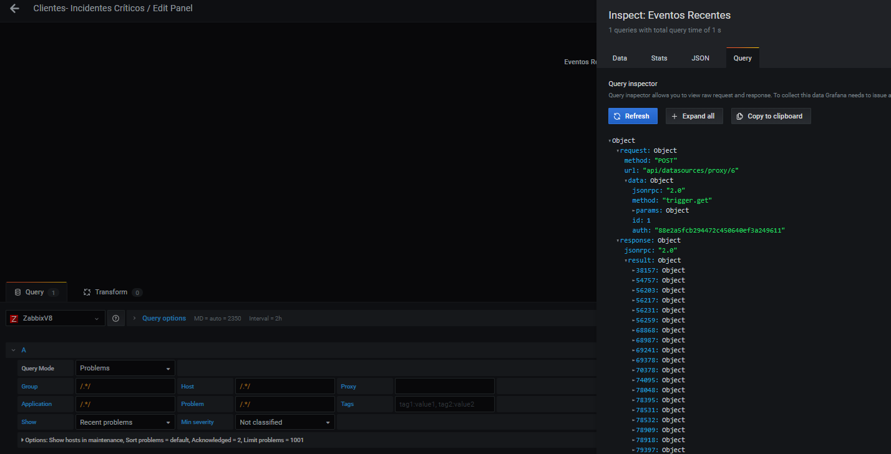The width and height of the screenshot is (891, 454).
Task: Click the method value "trigger.get"
Action: (687, 201)
